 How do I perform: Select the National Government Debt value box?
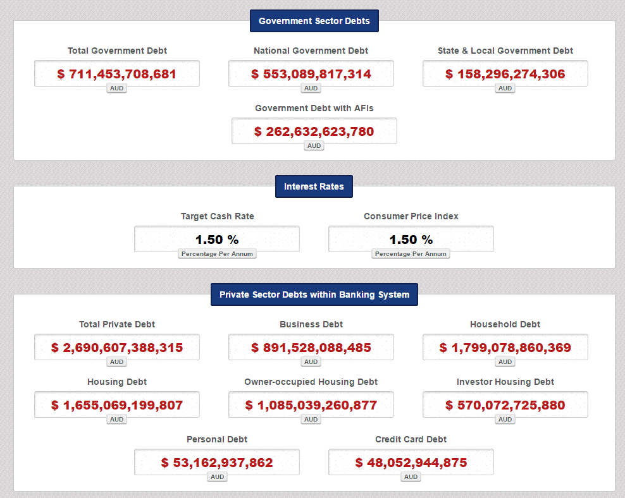point(311,74)
